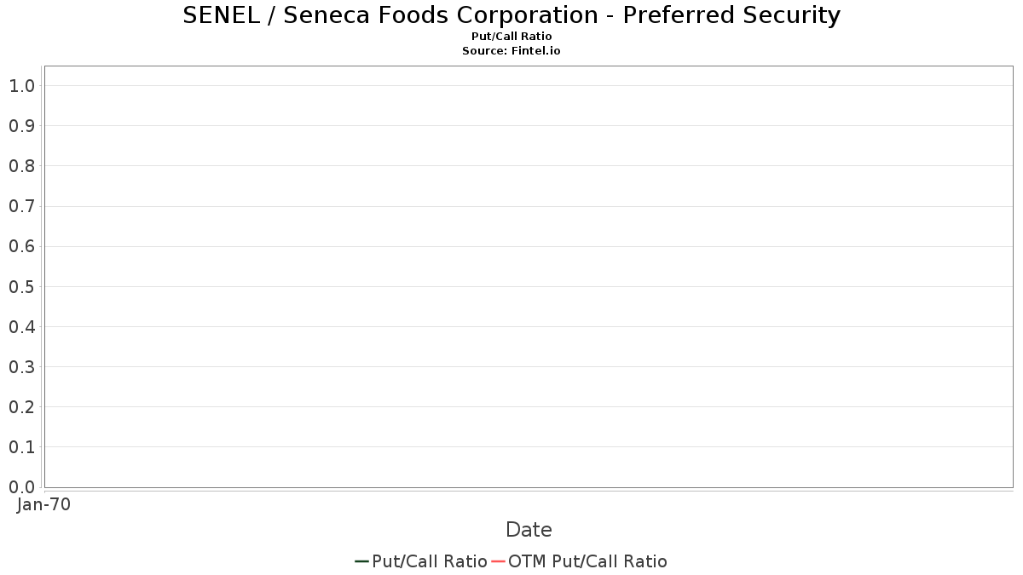This screenshot has height=575, width=1023.
Task: Toggle the OTM Put/Call Ratio legend label
Action: point(587,561)
